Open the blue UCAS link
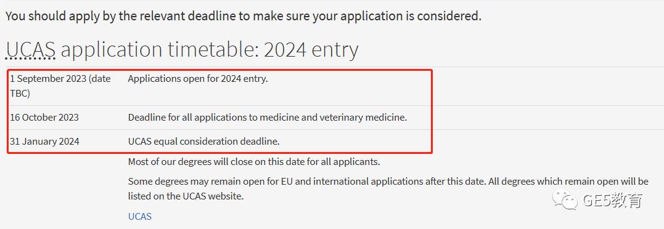 (x=140, y=216)
